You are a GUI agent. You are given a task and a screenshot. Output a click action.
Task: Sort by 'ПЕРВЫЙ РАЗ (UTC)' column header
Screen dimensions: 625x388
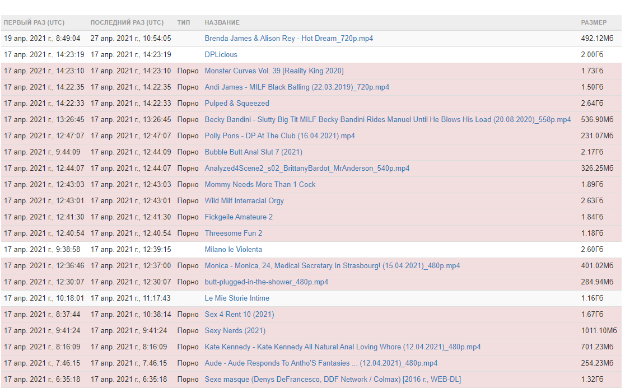(x=34, y=22)
